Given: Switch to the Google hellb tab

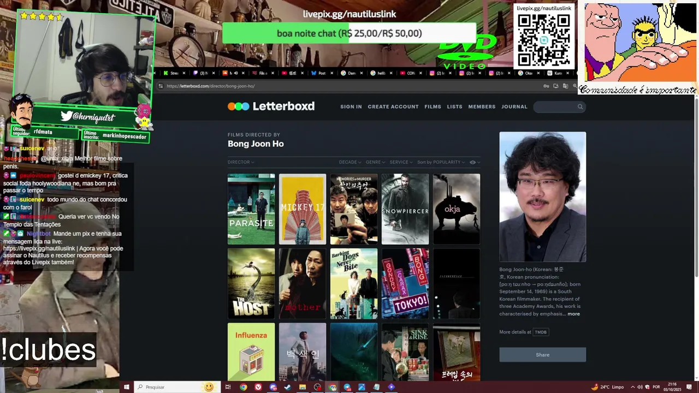Looking at the screenshot, I should pos(381,73).
